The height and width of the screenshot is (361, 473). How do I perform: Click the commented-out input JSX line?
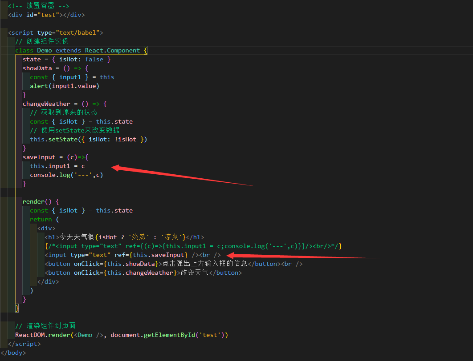[193, 246]
